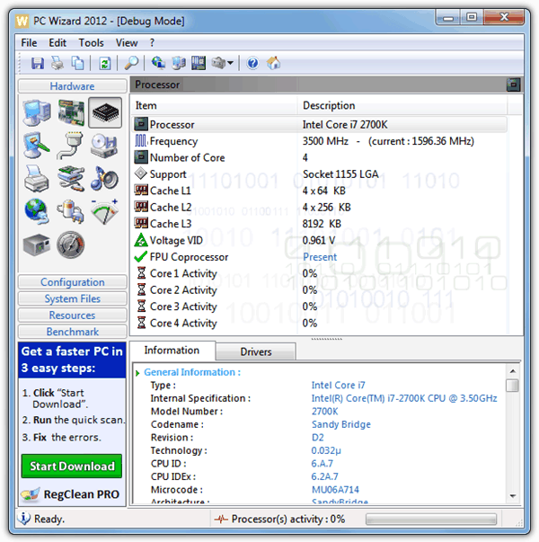
Task: Open the View menu
Action: [127, 43]
